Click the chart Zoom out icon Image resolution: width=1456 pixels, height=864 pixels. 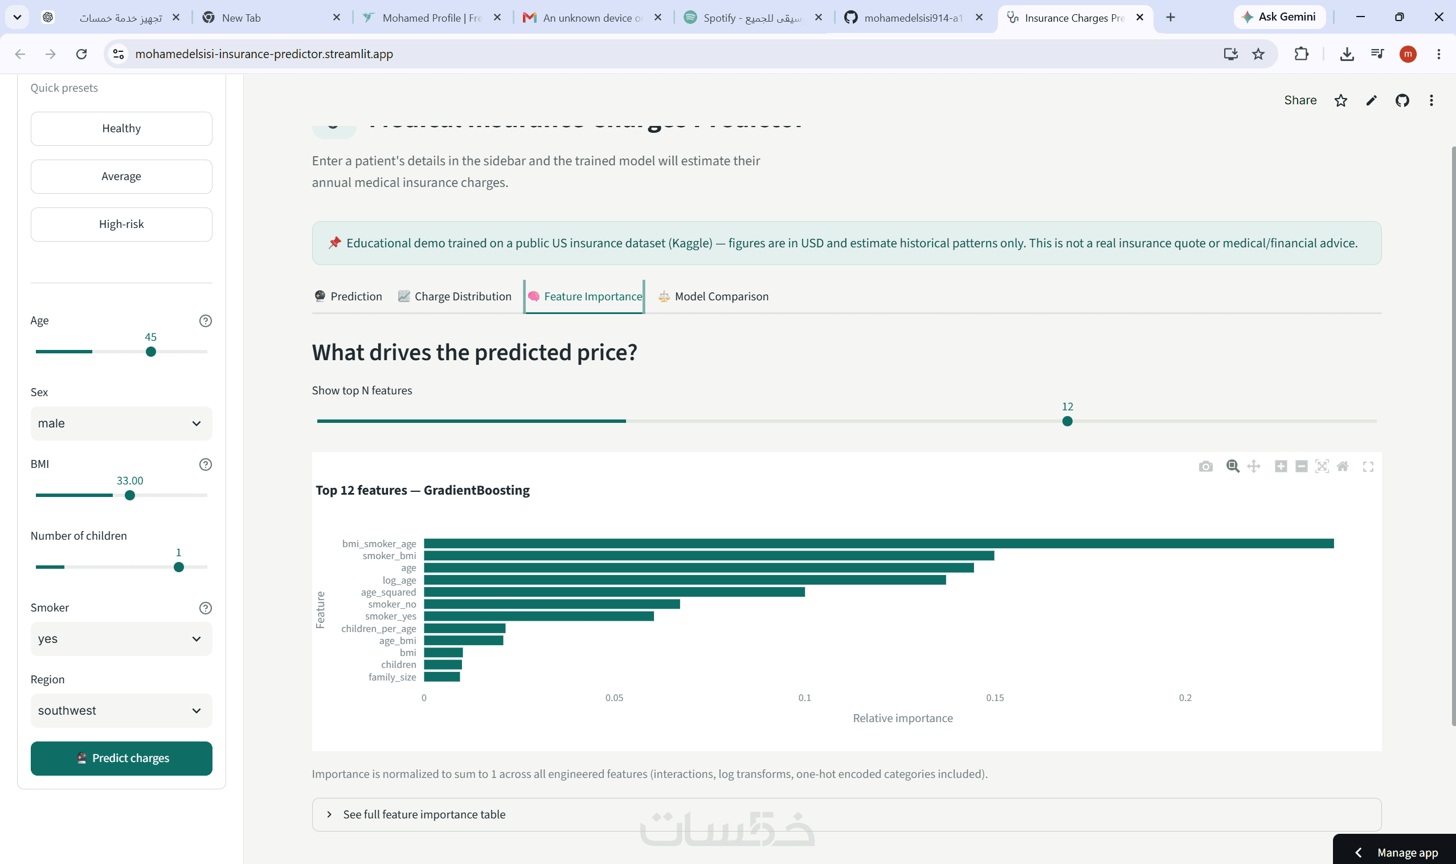[x=1301, y=466]
